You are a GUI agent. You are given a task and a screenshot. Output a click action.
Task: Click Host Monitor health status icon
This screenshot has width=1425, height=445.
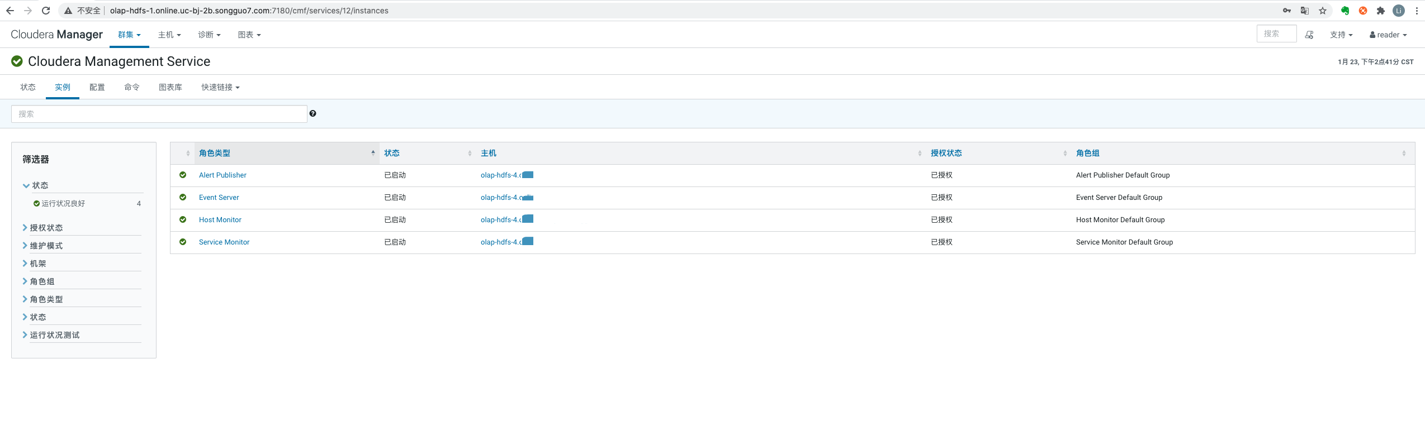183,219
